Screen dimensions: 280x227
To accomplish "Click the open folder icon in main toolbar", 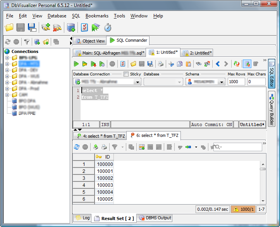I will tap(9, 27).
